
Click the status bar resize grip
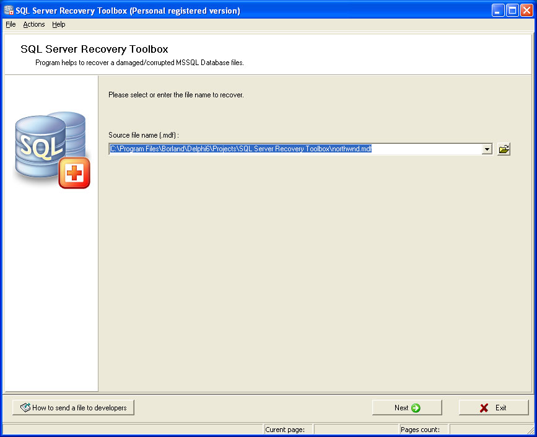tap(530, 430)
